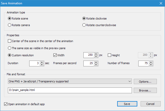The image size is (165, 111).
Task: Select the Rotate camera option
Action: click(x=19, y=25)
